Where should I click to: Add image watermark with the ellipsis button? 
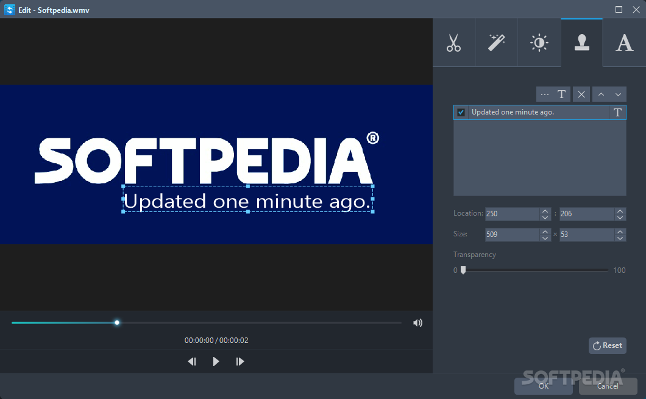(x=544, y=94)
